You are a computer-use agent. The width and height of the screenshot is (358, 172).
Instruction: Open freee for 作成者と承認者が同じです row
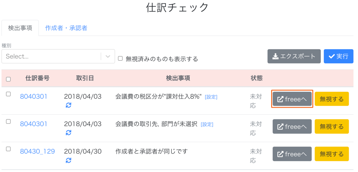coord(292,154)
